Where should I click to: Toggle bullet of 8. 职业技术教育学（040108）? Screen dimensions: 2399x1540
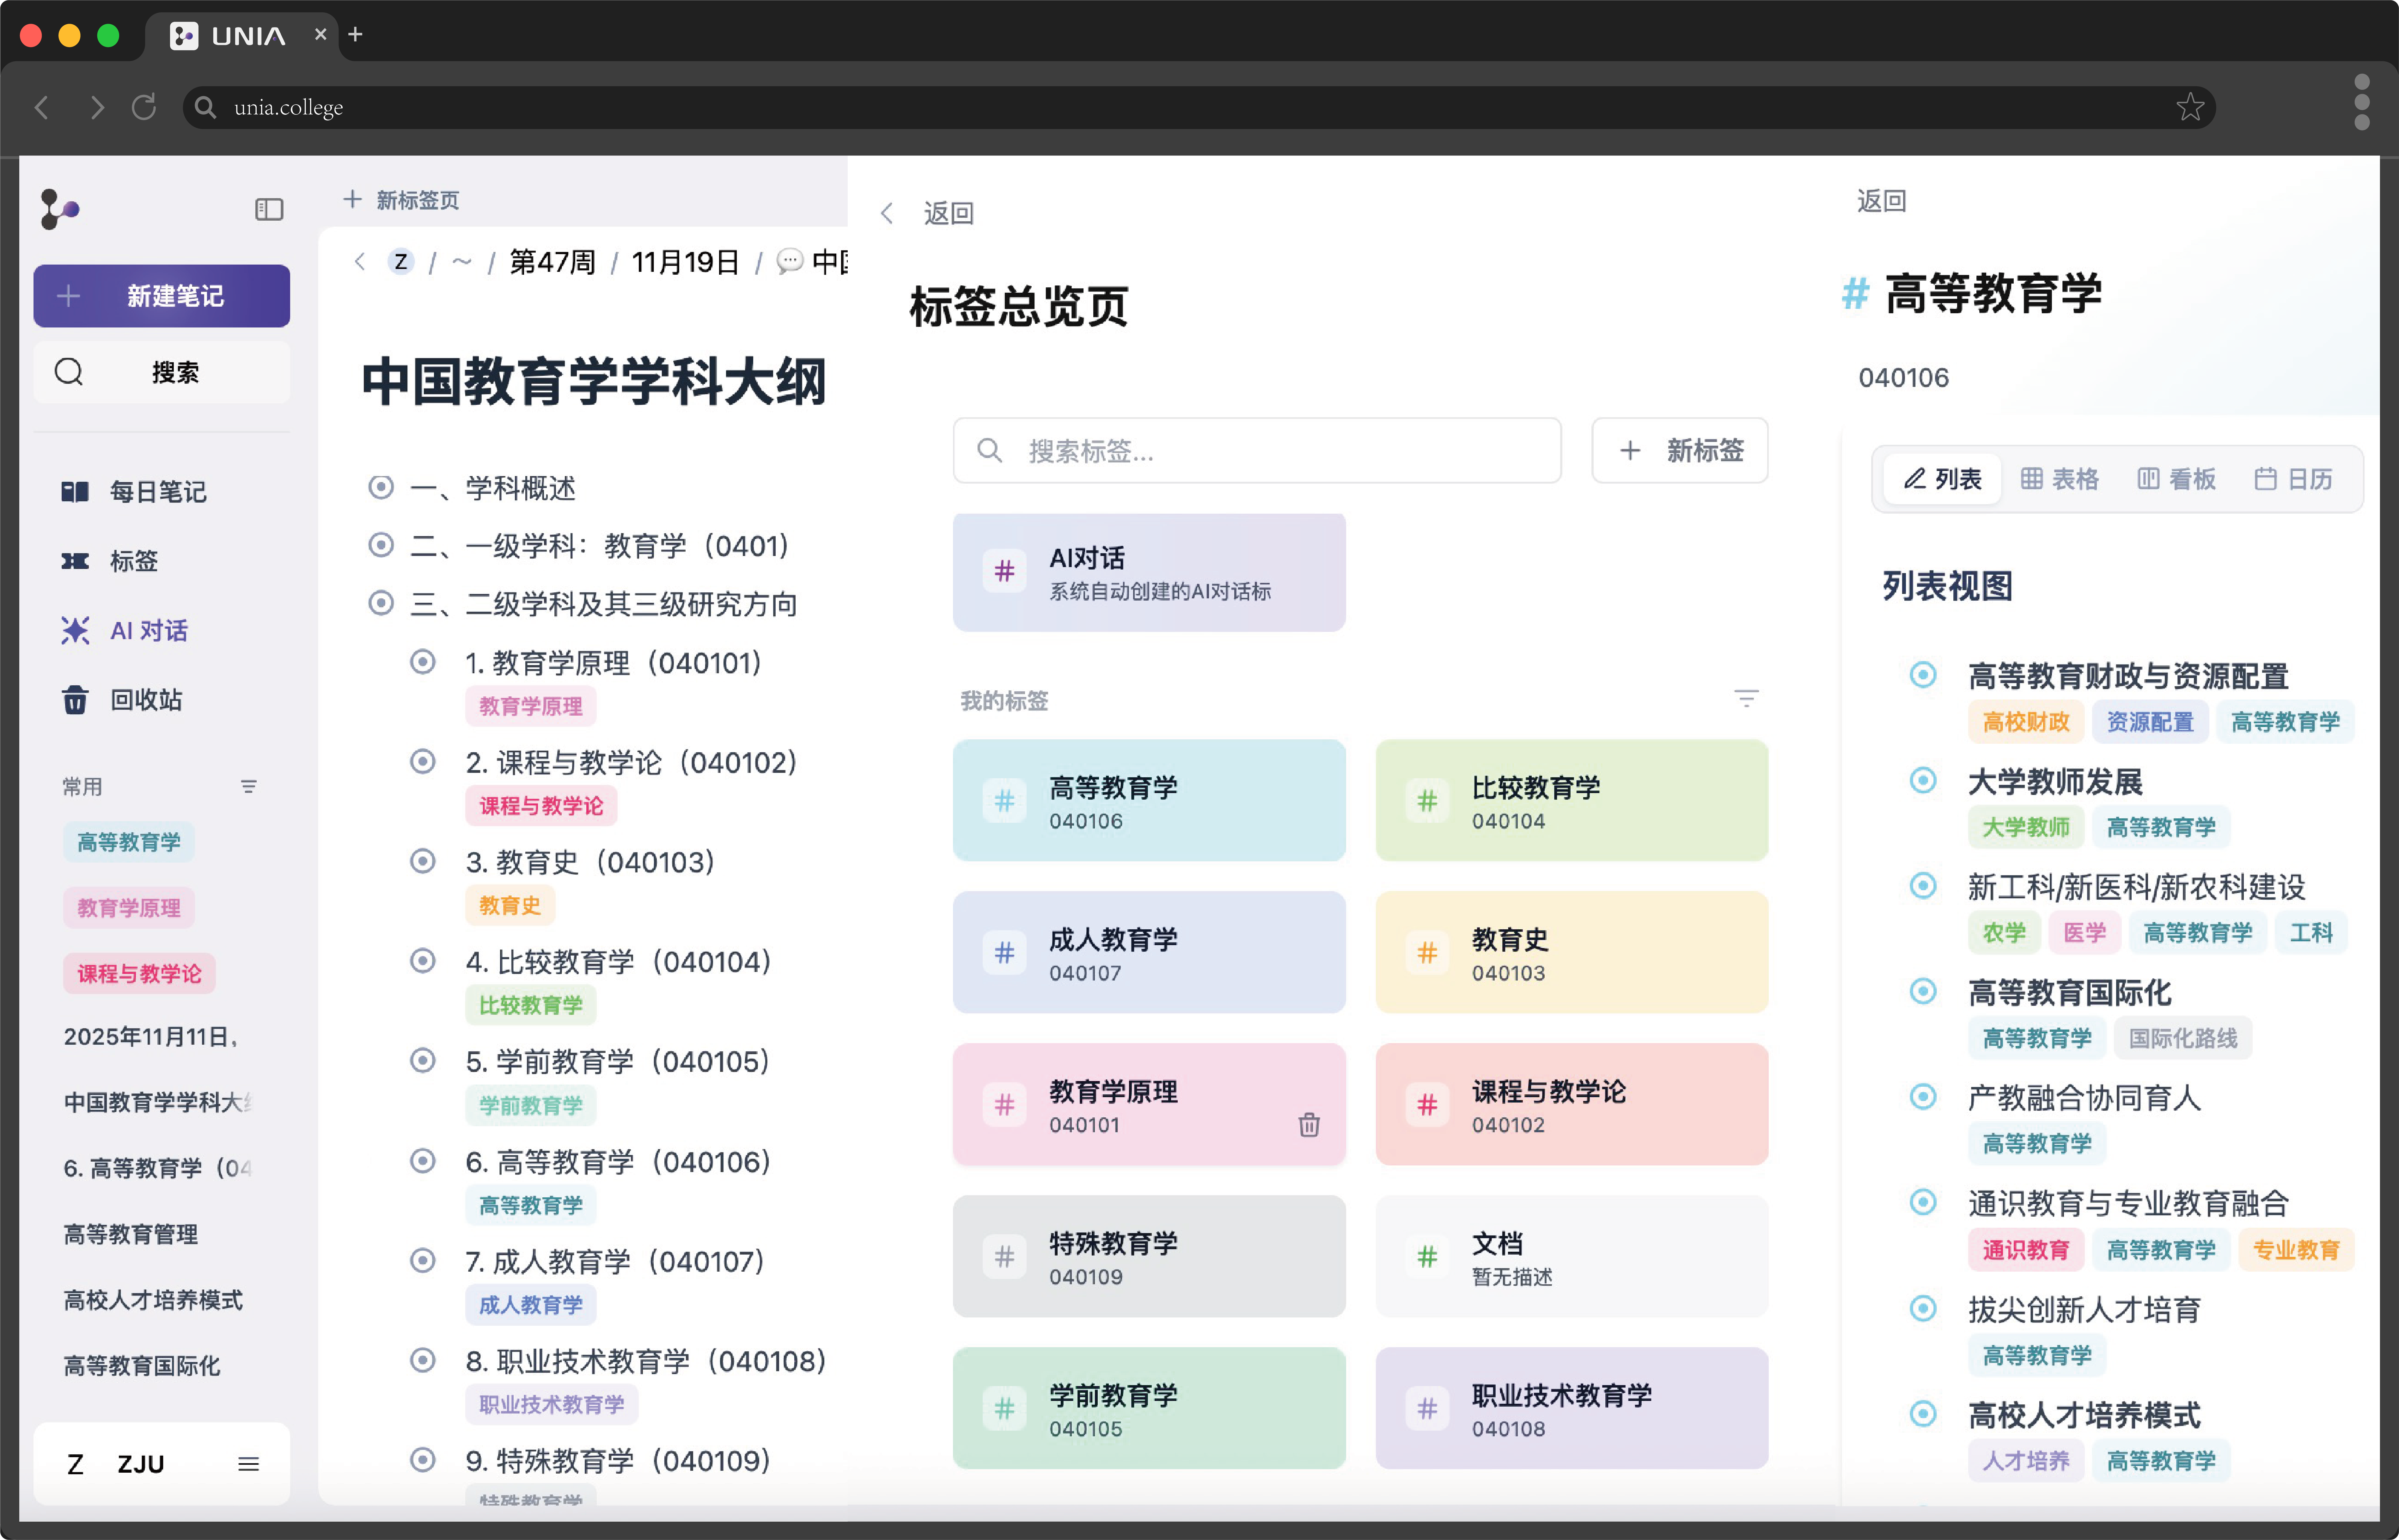coord(423,1360)
